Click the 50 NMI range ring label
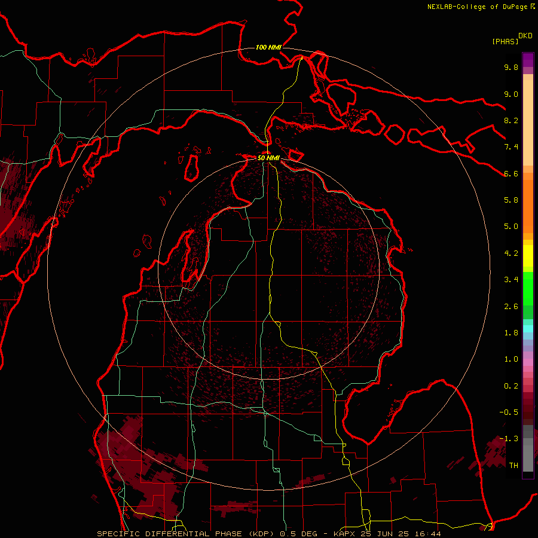 click(x=268, y=158)
